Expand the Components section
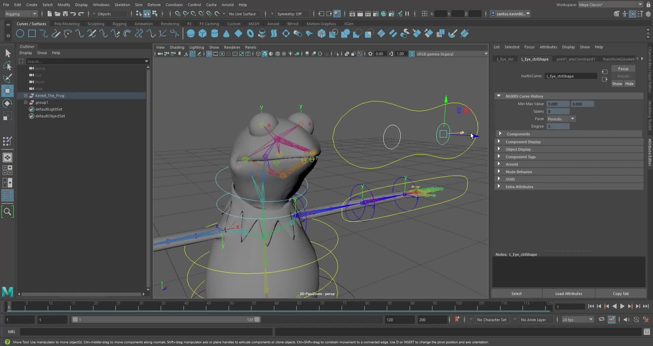 click(x=500, y=134)
